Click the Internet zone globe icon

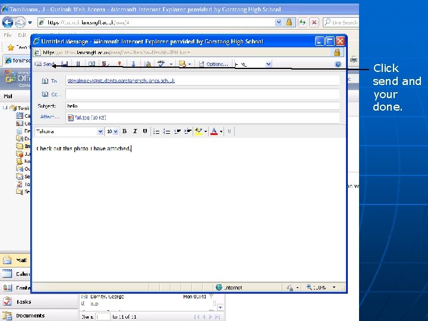click(x=219, y=287)
